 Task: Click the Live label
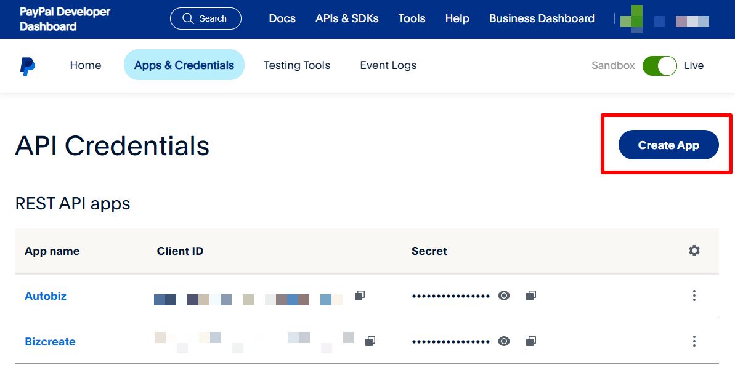(694, 66)
